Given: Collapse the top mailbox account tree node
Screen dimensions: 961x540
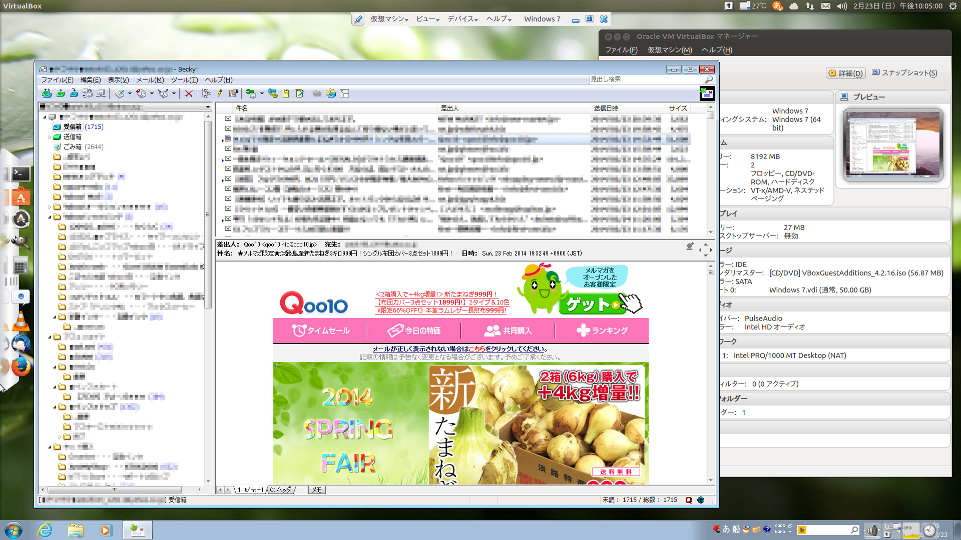Looking at the screenshot, I should pos(45,117).
